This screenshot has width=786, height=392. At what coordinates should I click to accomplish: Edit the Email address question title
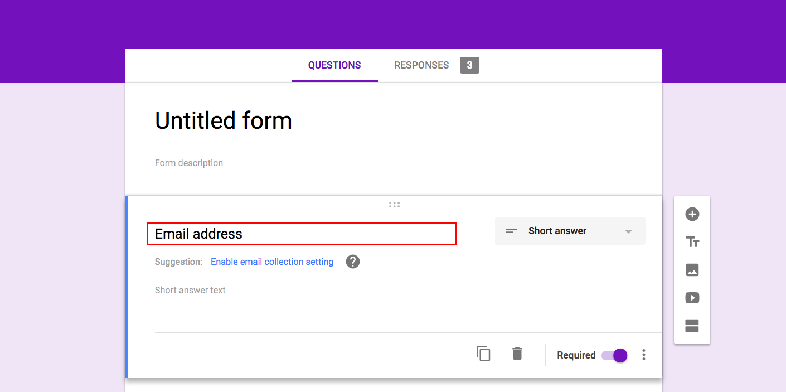pyautogui.click(x=302, y=234)
